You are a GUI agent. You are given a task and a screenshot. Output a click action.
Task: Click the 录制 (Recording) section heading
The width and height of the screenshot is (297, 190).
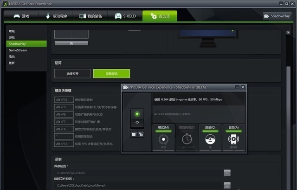[x=58, y=159]
